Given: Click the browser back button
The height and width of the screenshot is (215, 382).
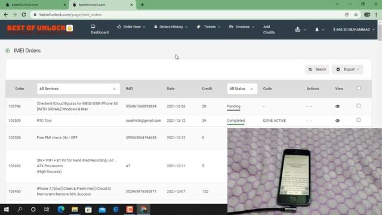Looking at the screenshot, I should tap(6, 14).
